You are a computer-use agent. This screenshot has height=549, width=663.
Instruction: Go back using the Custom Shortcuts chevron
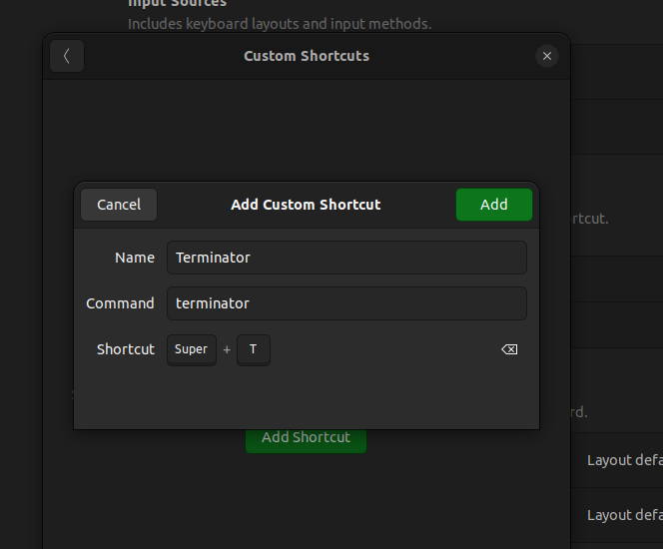point(67,56)
